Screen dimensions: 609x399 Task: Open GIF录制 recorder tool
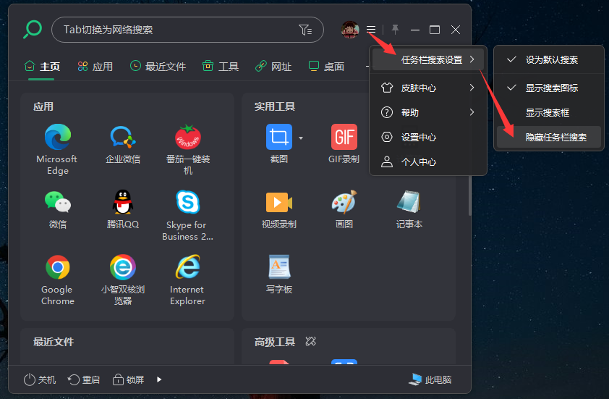coord(344,137)
